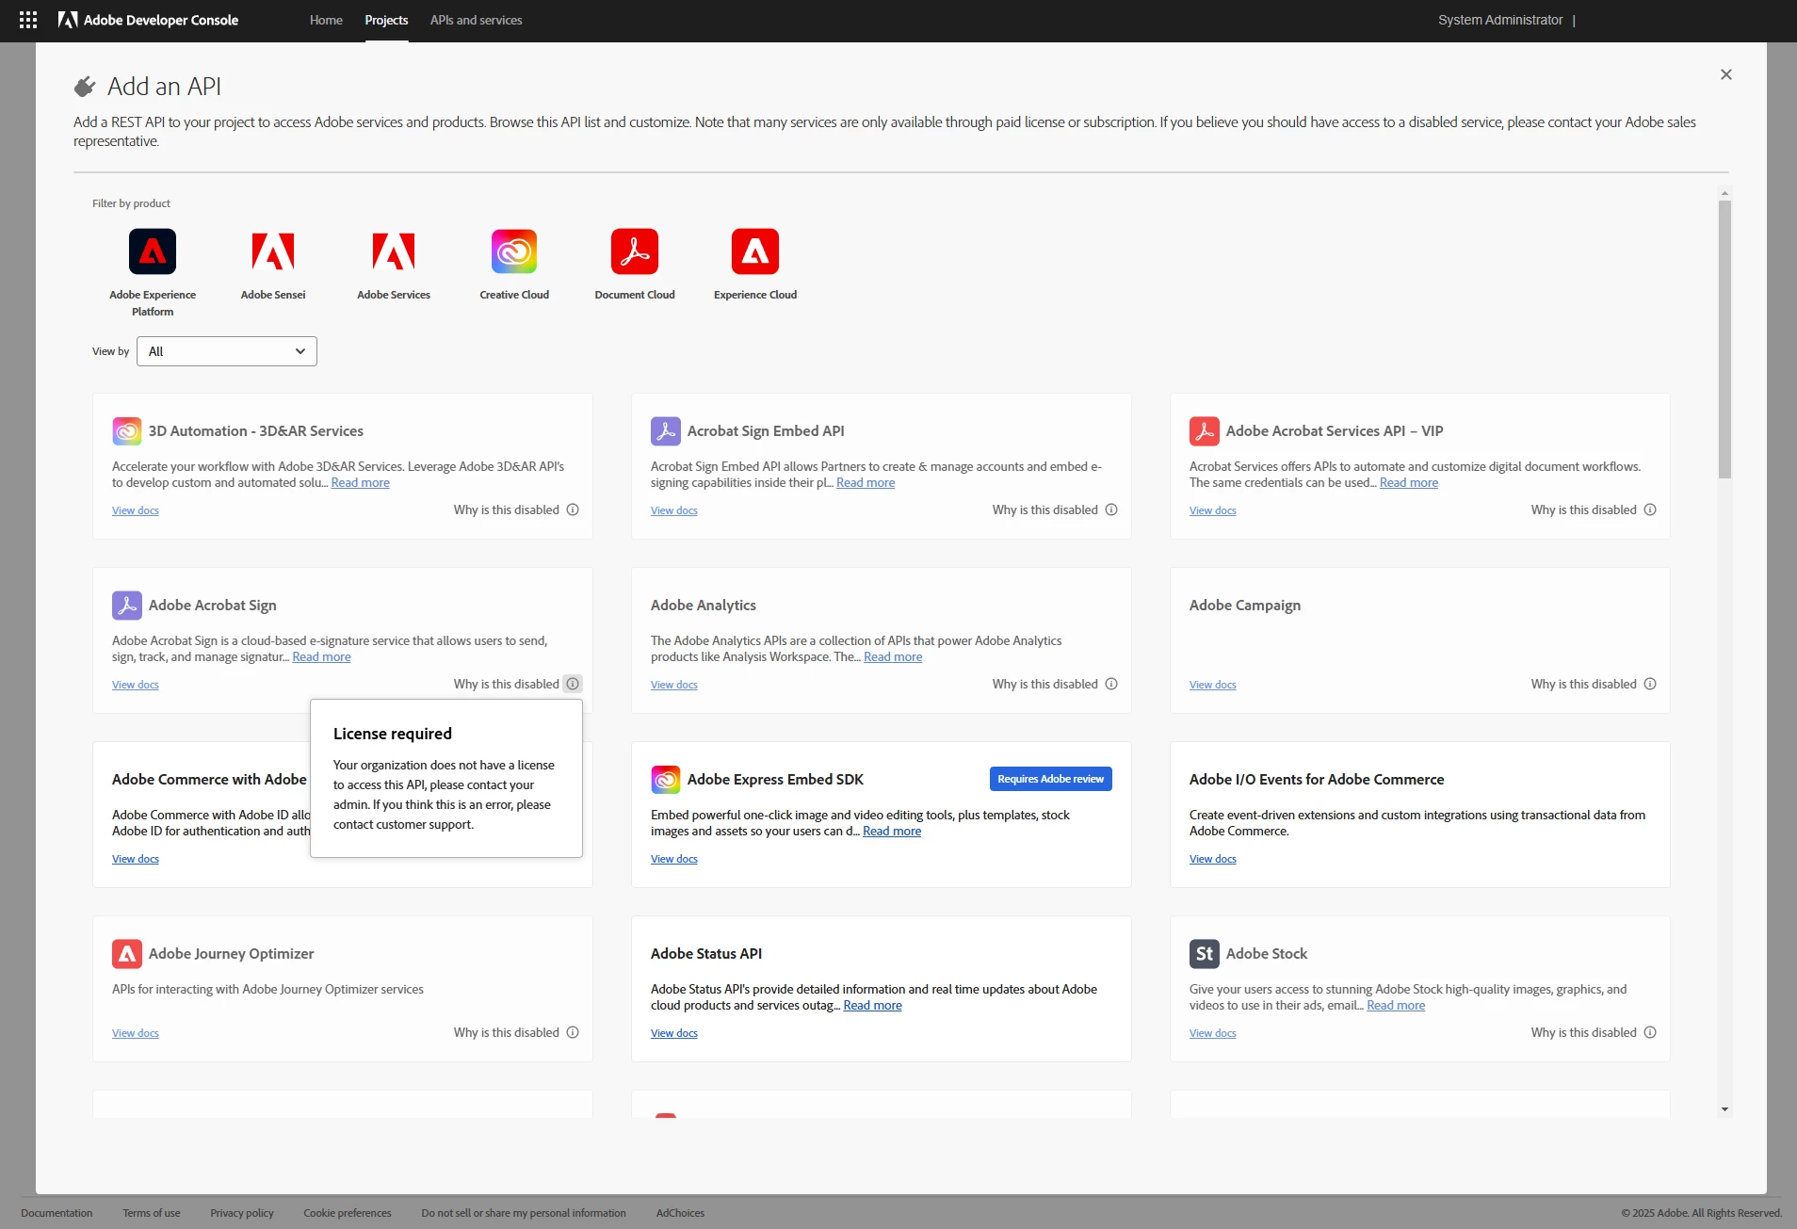
Task: Click the Adobe Acrobat Sign card icon
Action: click(127, 606)
